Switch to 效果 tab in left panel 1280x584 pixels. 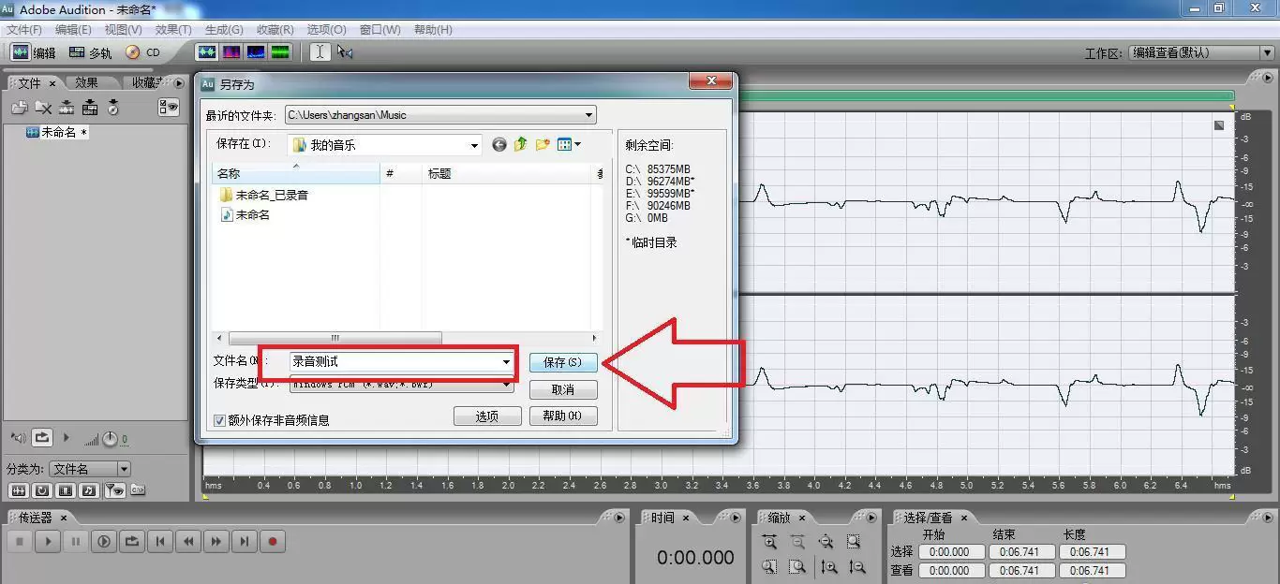pos(87,82)
